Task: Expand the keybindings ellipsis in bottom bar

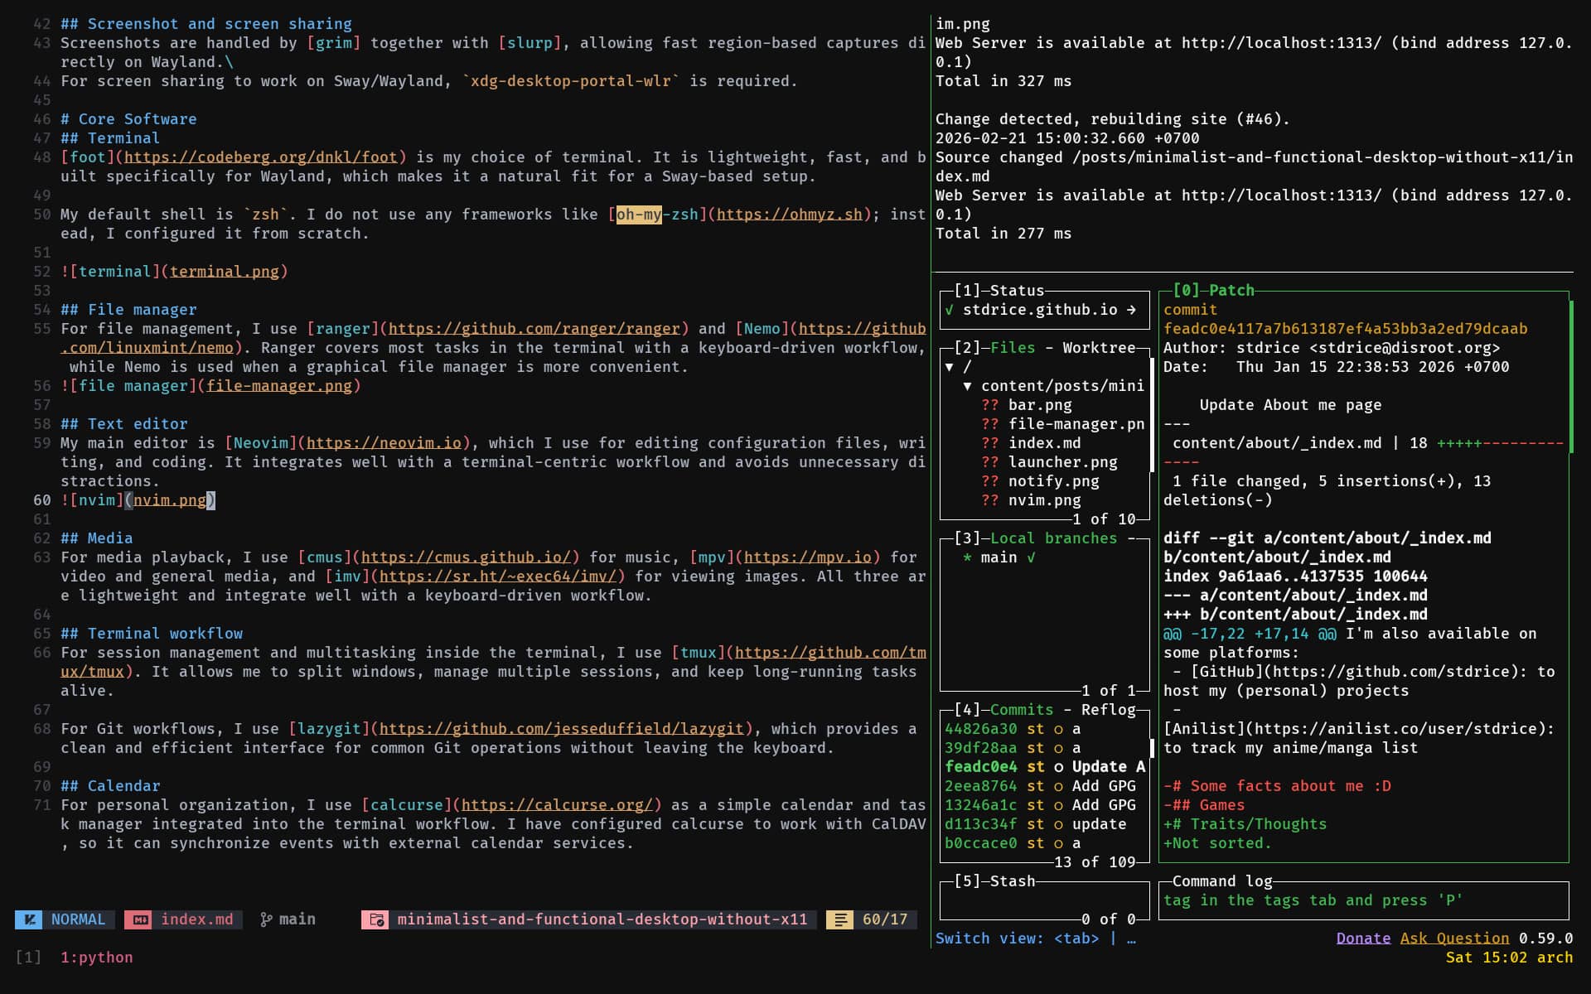Action: [x=1131, y=939]
